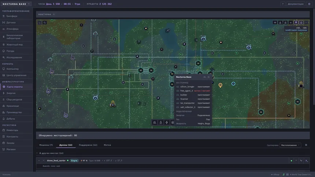The image size is (315, 177).
Task: Open the ship Компьютер section
Action: [x=16, y=69]
